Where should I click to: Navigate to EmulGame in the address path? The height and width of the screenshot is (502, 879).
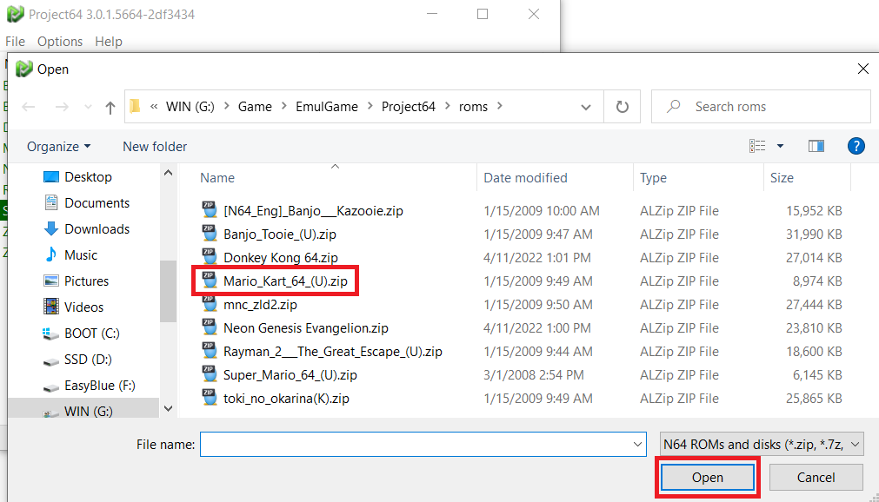point(327,107)
